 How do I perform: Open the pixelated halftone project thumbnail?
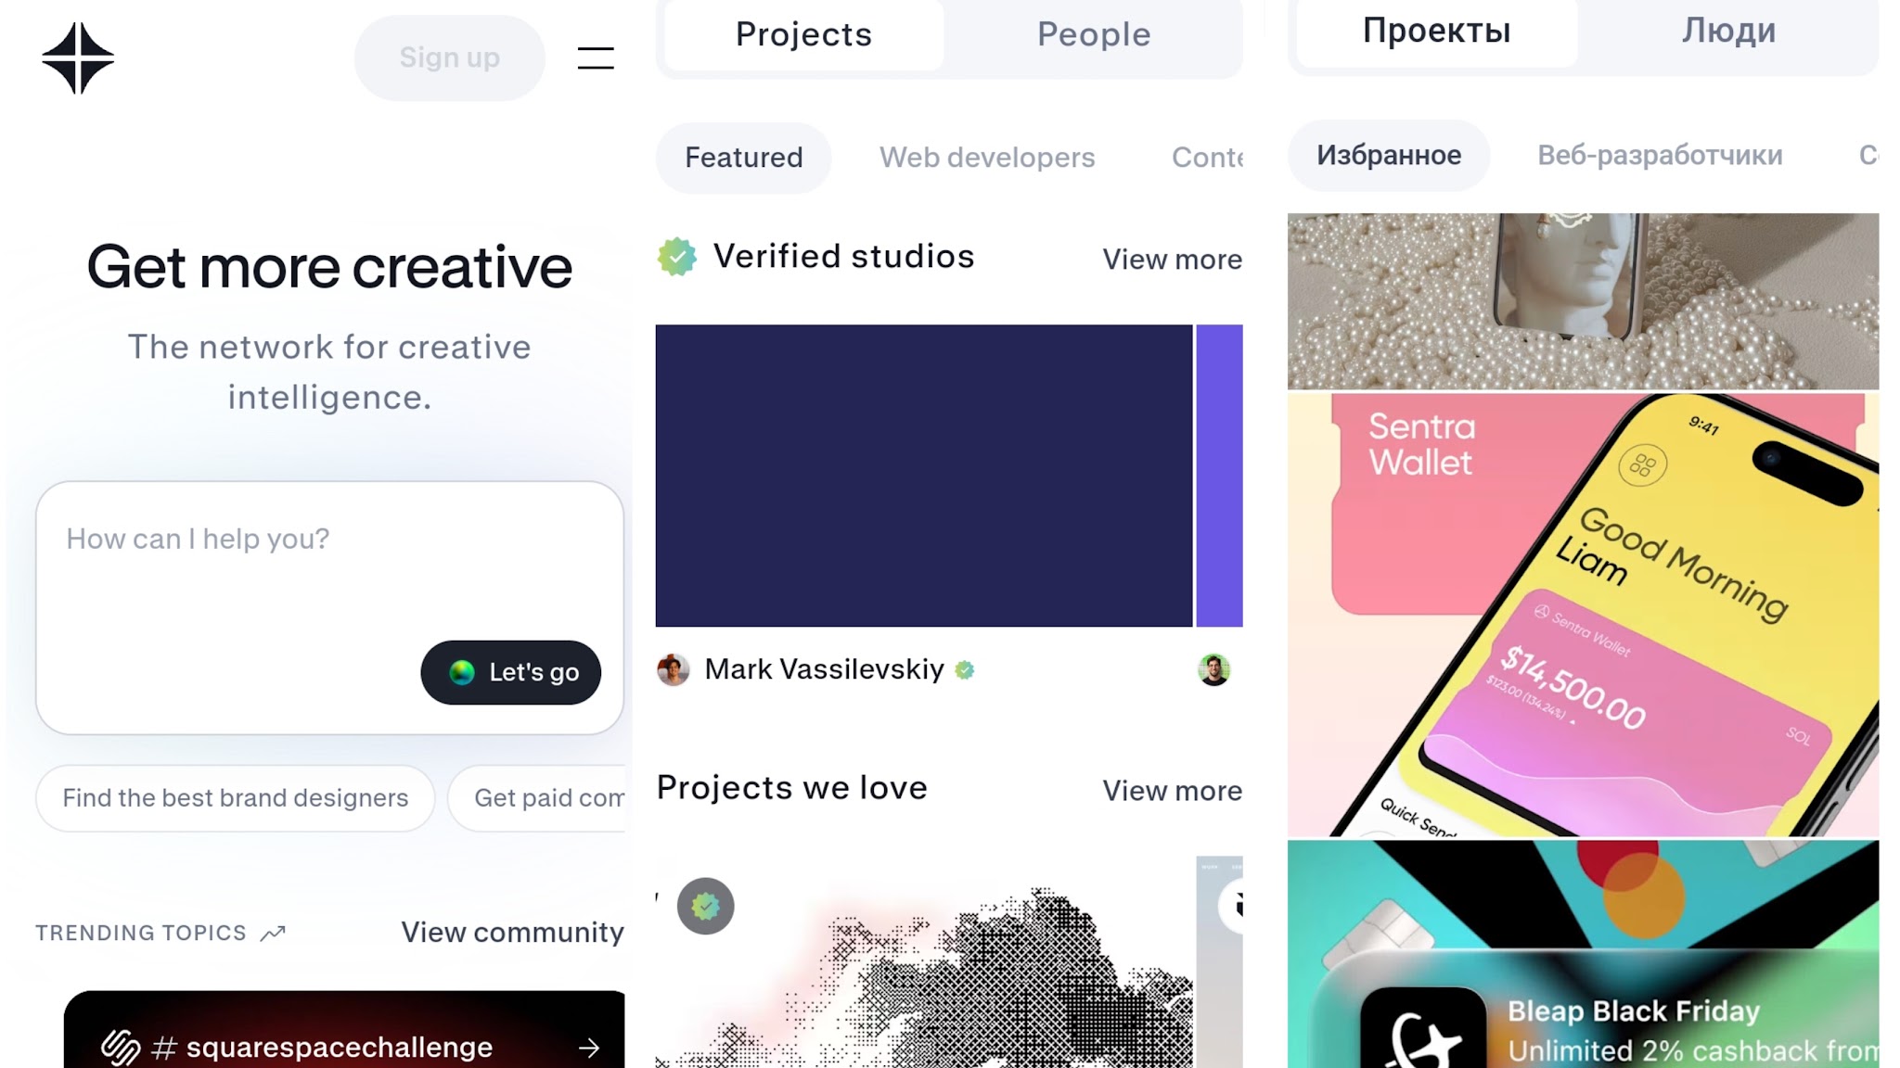click(x=924, y=962)
